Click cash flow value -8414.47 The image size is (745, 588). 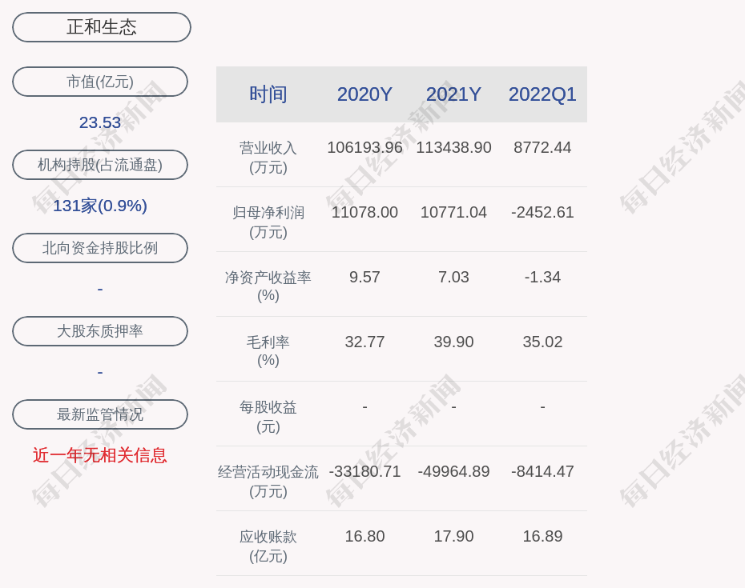click(x=542, y=472)
